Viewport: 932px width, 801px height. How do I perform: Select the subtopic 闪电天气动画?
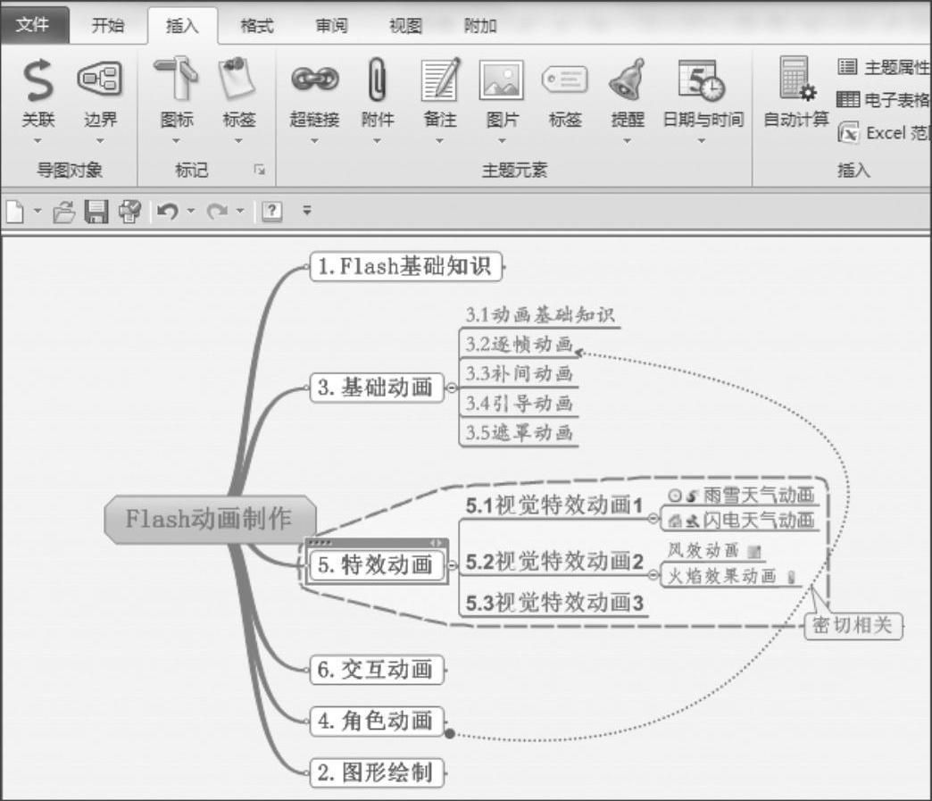[x=742, y=521]
